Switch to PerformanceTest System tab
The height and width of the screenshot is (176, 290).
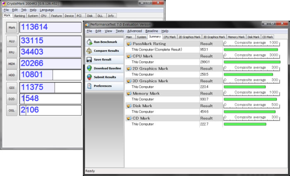click(x=142, y=37)
